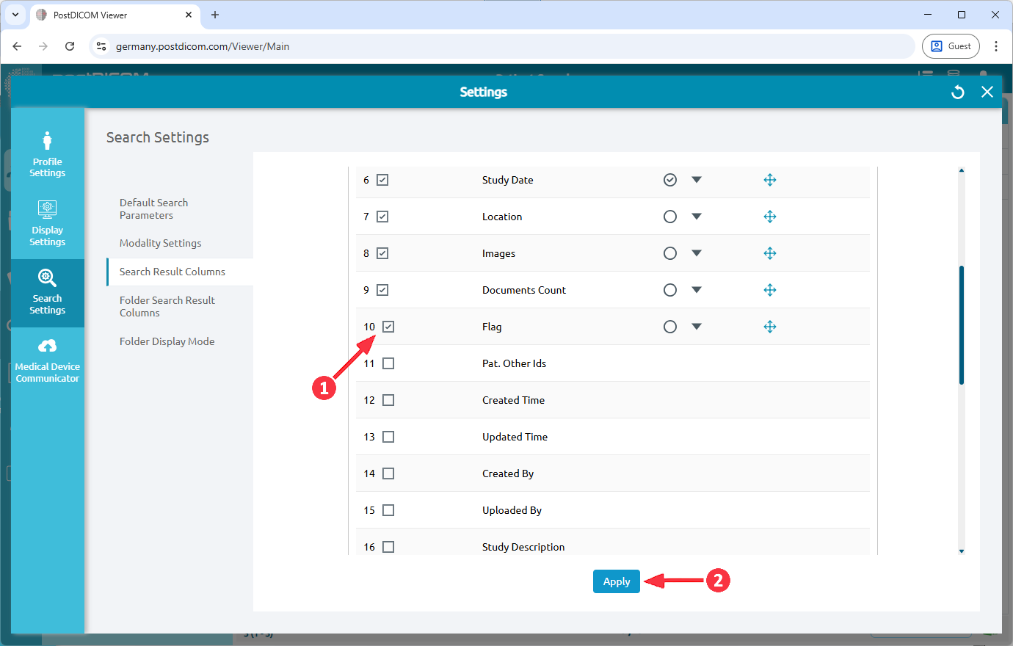Click the move handle for Images row
This screenshot has height=646, width=1013.
coord(769,253)
